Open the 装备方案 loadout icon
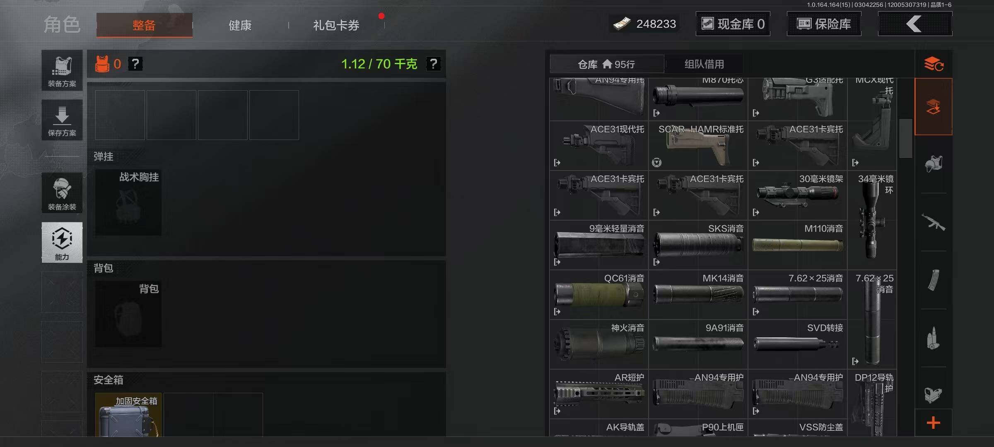 [x=62, y=70]
